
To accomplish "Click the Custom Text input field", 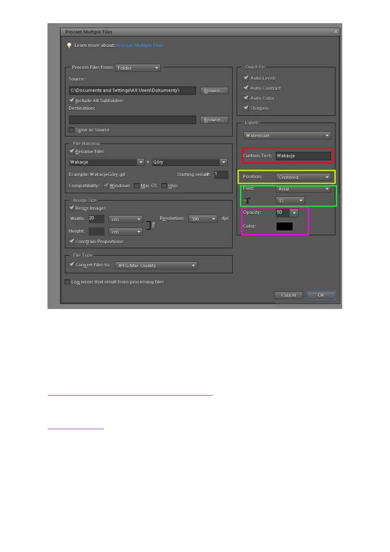I will coord(303,156).
